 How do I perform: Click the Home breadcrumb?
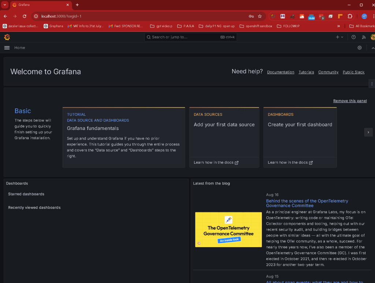point(20,48)
